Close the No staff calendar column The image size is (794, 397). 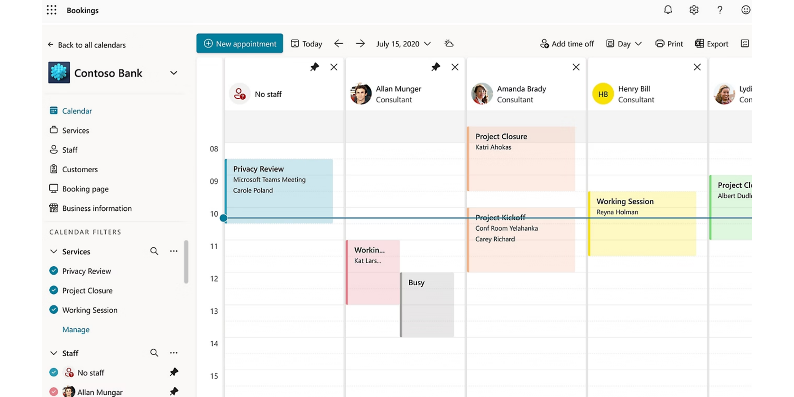coord(334,67)
